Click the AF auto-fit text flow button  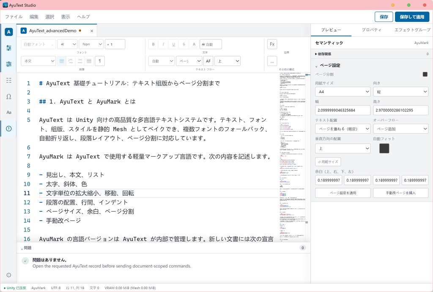click(x=208, y=61)
